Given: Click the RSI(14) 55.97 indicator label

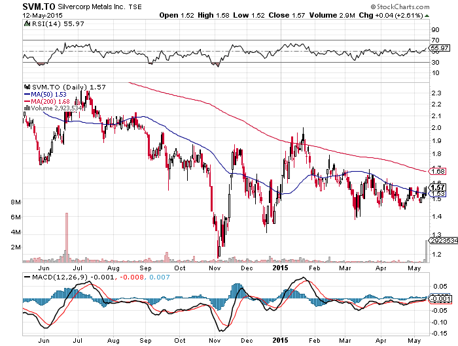Looking at the screenshot, I should pyautogui.click(x=58, y=24).
